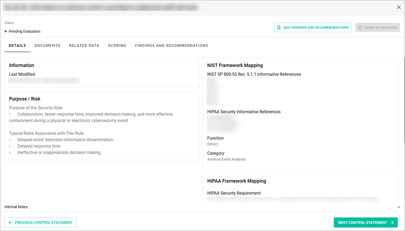Open the Related Data tab
The image size is (405, 231).
(84, 46)
